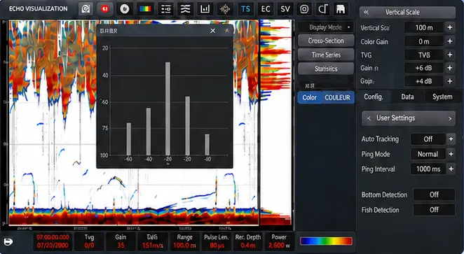This screenshot has width=464, height=254.
Task: Click the tallest bar in chart
Action: tap(168, 108)
